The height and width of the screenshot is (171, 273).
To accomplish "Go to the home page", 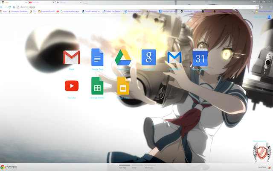I will 14,7.
